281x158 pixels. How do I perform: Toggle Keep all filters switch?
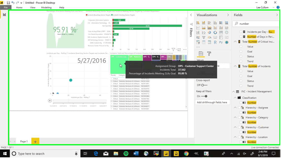tap(204, 96)
